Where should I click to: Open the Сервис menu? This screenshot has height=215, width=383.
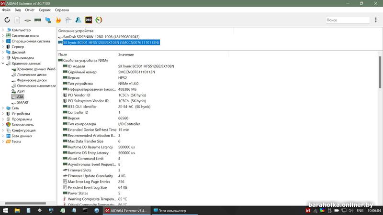(x=45, y=10)
